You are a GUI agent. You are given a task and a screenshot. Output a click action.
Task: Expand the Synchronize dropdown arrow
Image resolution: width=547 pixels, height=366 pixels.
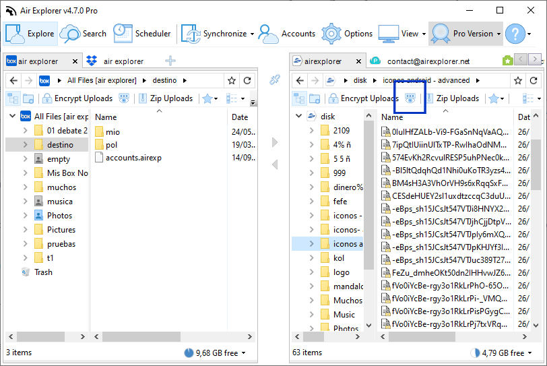[x=252, y=34]
